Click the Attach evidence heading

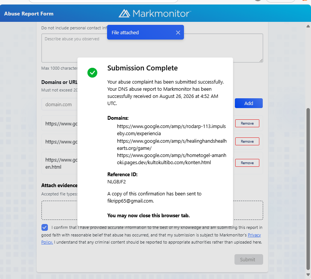coord(59,185)
